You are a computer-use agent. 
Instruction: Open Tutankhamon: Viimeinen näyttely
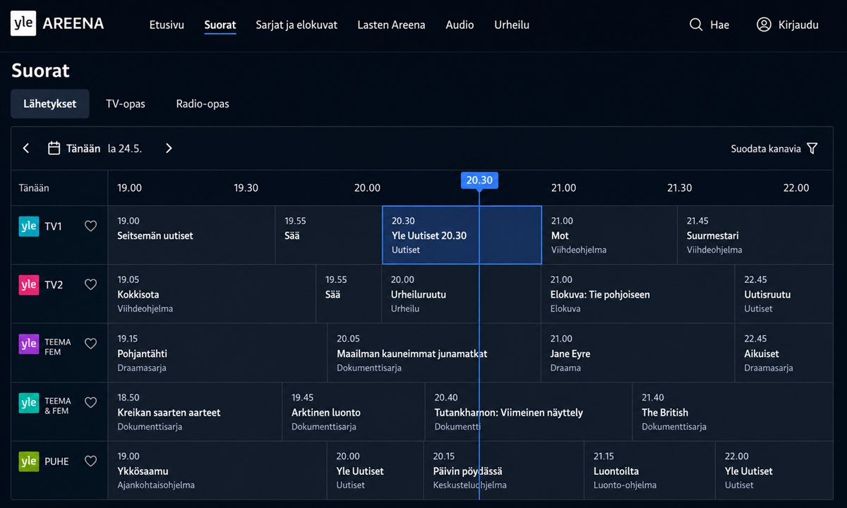tap(529, 412)
